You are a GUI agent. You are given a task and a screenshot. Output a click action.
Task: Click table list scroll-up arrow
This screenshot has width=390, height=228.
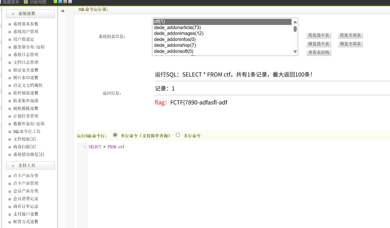pyautogui.click(x=295, y=22)
